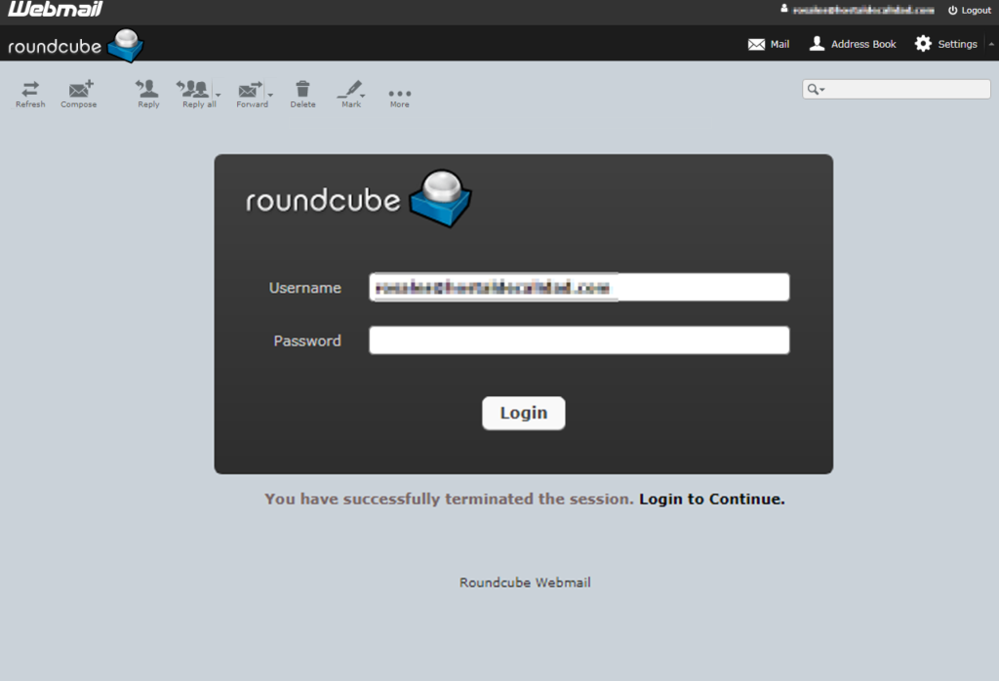This screenshot has height=681, width=999.
Task: Open Settings in the top bar
Action: click(x=946, y=44)
